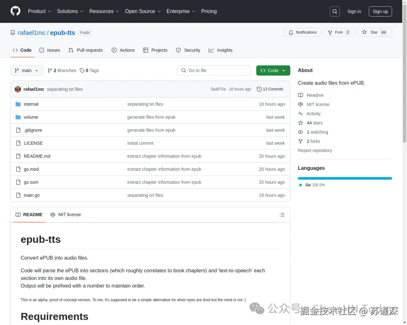Viewport: 407px width, 325px height.
Task: Open commit hash 5a4875a
Action: [x=218, y=89]
